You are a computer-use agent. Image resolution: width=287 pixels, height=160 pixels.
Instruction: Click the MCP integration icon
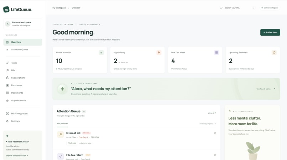coord(7,114)
